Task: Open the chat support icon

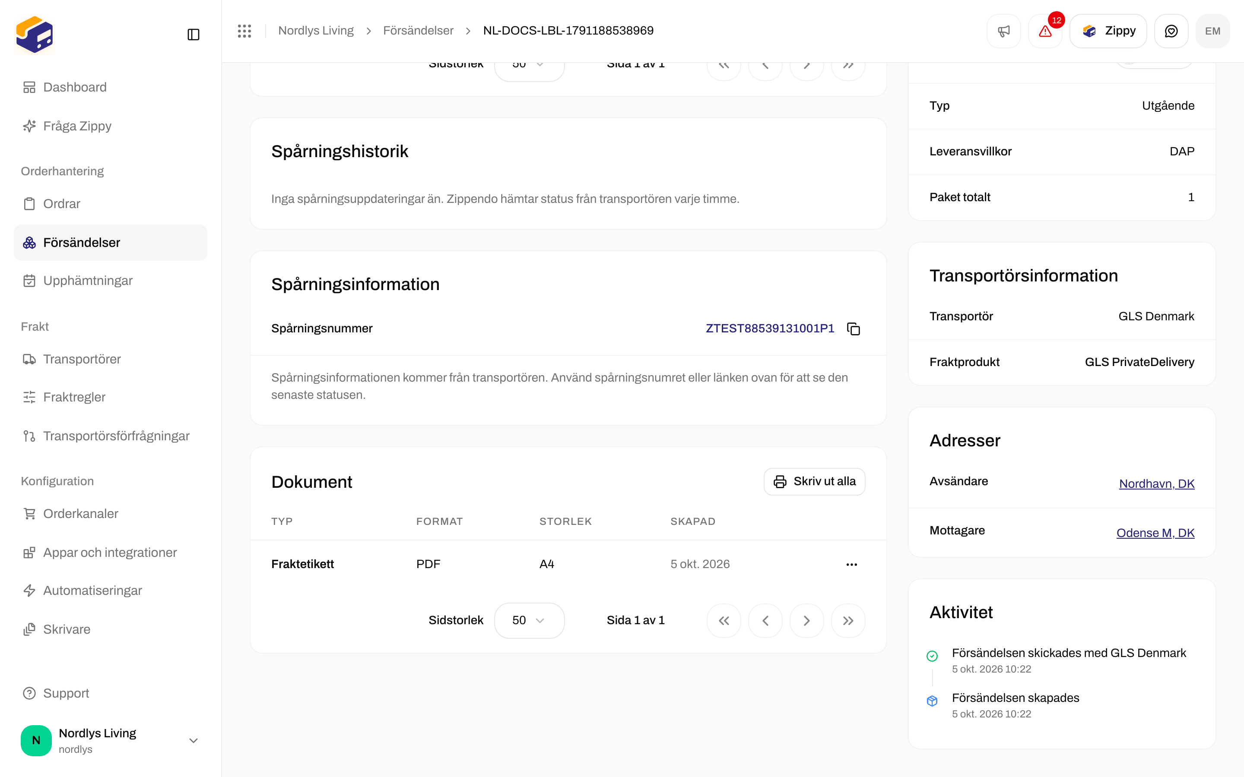Action: [x=1171, y=31]
